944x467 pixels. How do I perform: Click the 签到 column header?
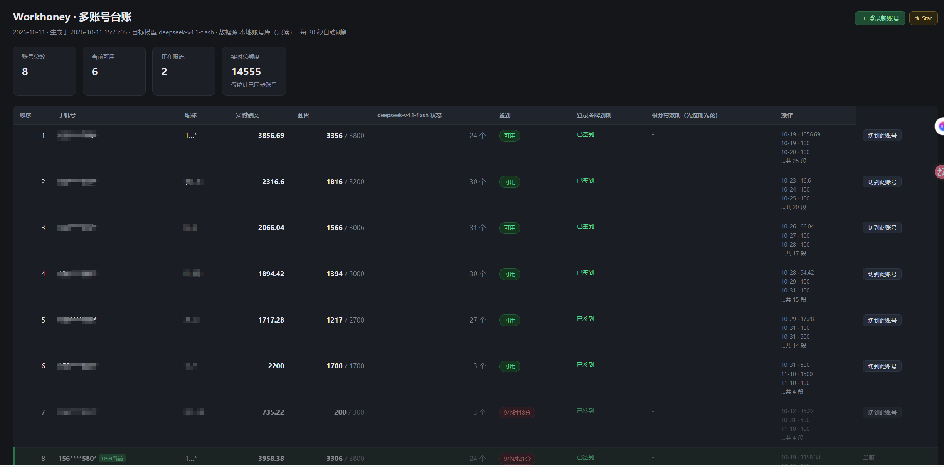point(505,115)
